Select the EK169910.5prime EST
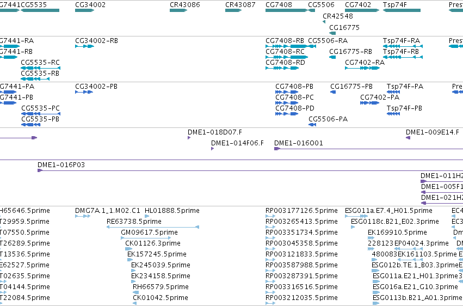 371,238
